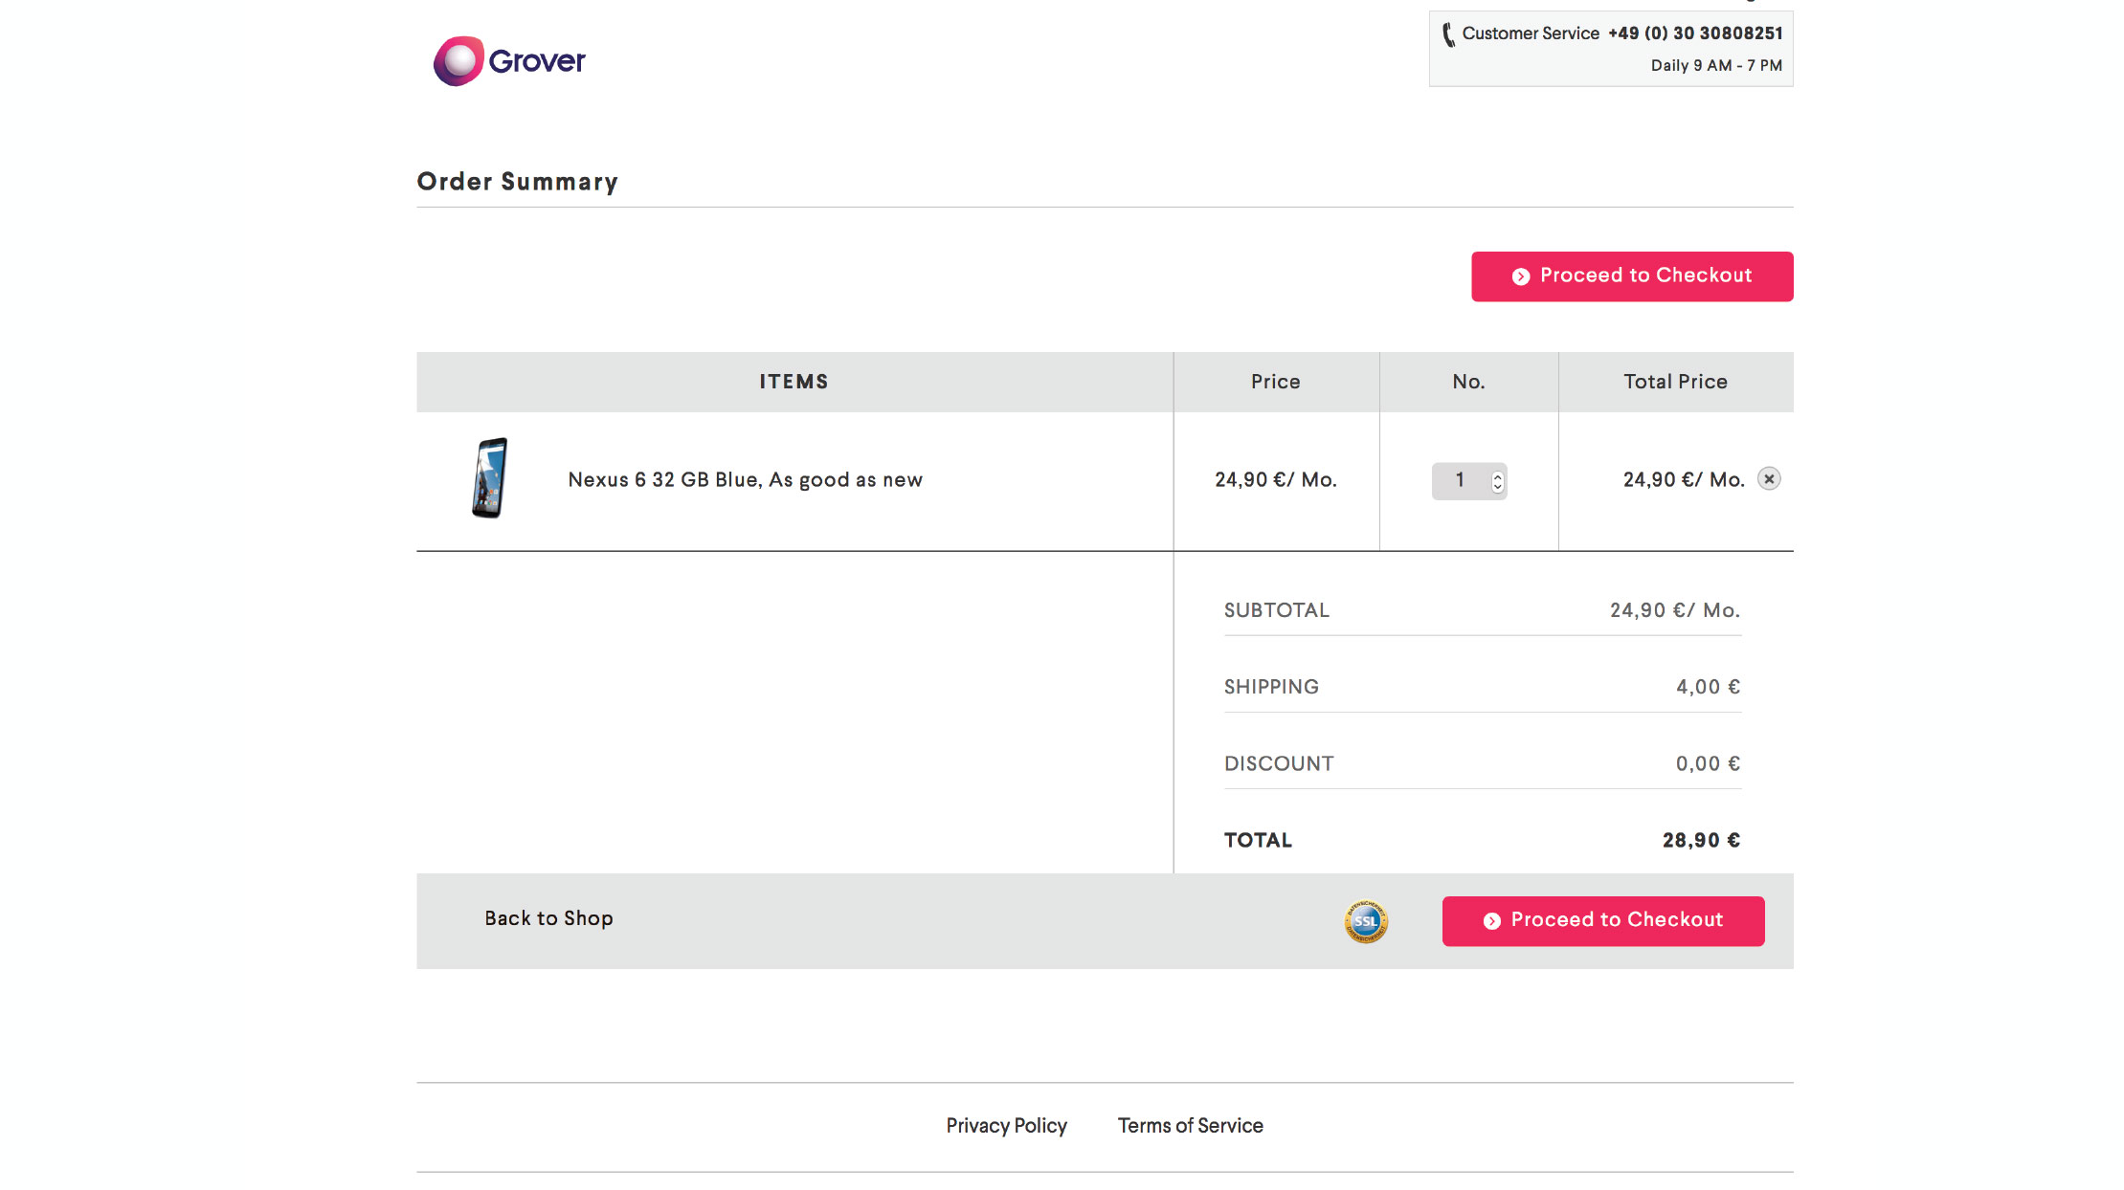2124x1190 pixels.
Task: Click the item price cell in Price column
Action: click(x=1276, y=480)
